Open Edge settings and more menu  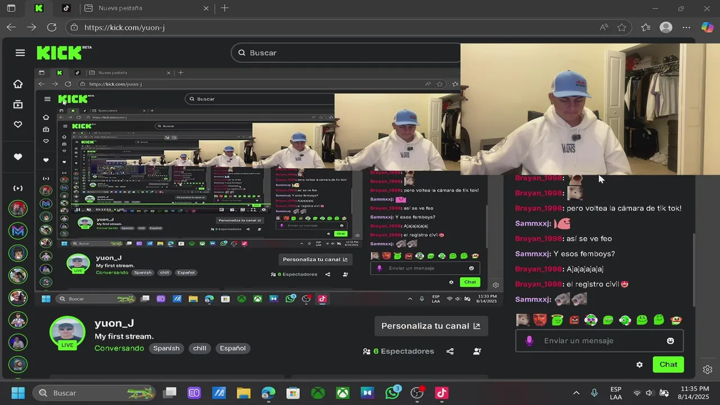click(x=686, y=27)
